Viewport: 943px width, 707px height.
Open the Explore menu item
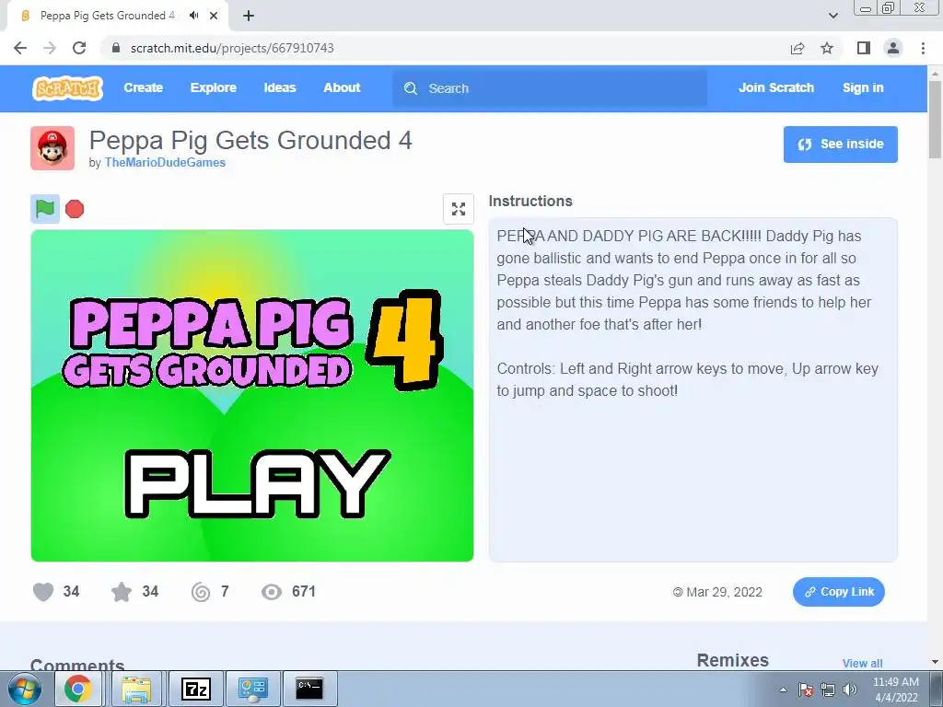[214, 87]
